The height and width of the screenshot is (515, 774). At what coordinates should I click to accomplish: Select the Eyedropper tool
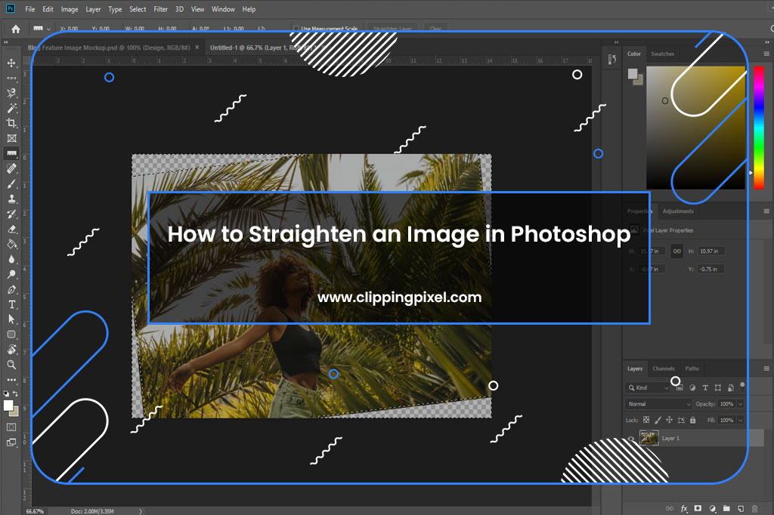coord(11,153)
